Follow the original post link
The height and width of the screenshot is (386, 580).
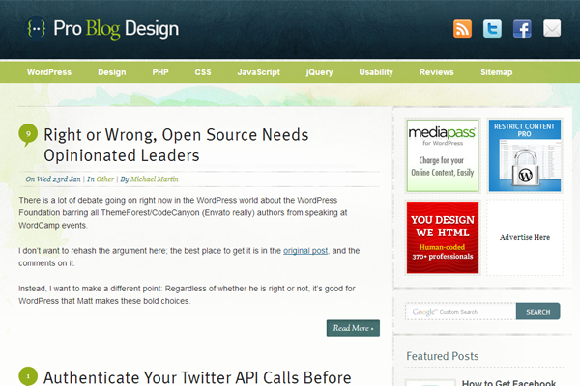305,251
